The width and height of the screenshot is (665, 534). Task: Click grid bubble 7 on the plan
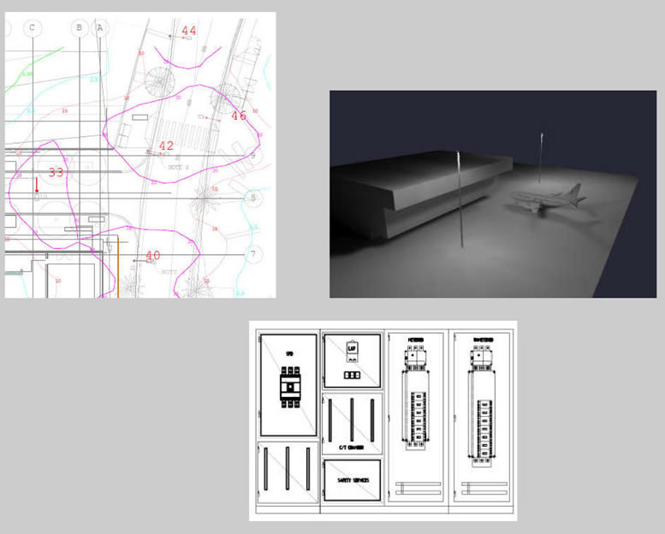[x=252, y=255]
